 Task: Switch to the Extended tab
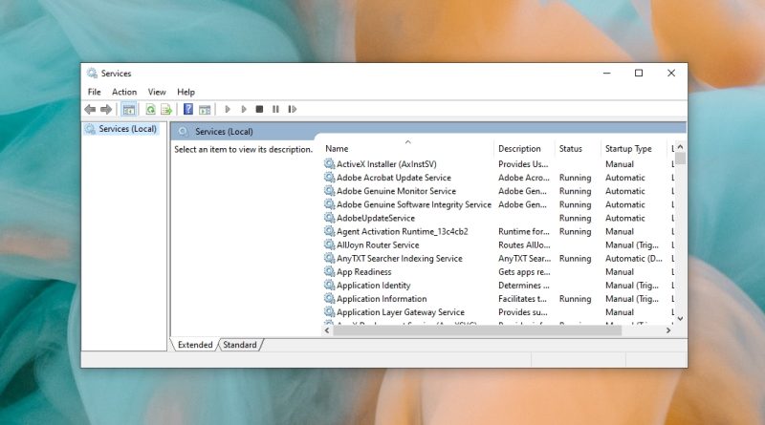(195, 345)
